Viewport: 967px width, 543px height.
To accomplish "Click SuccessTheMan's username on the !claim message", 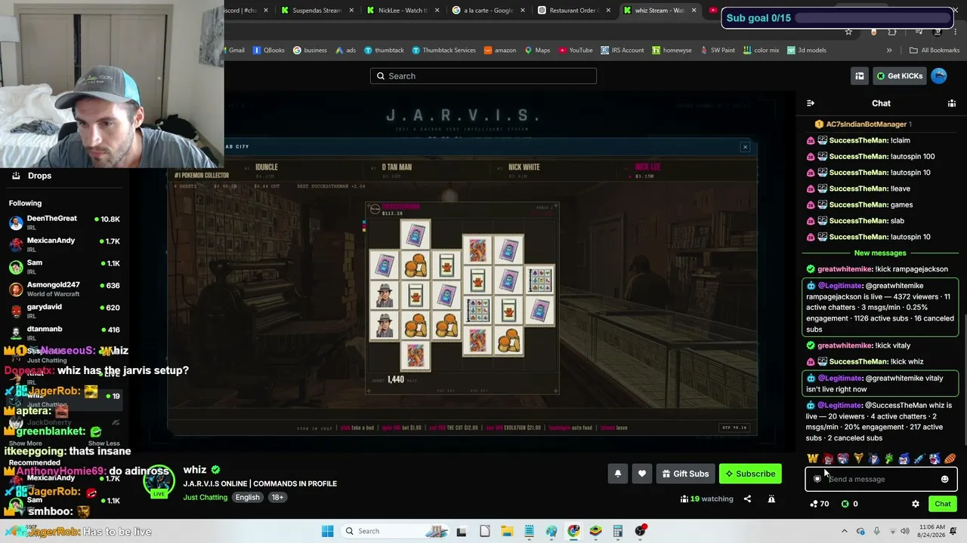I will point(858,140).
